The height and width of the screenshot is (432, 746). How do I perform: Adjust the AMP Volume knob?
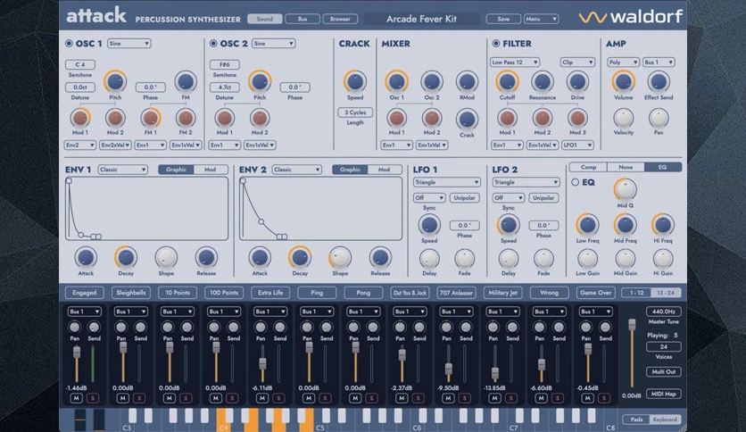(x=623, y=82)
